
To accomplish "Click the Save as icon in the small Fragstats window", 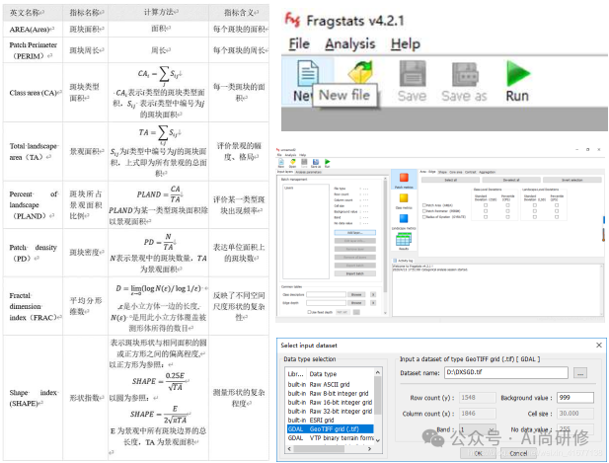I will (x=316, y=162).
